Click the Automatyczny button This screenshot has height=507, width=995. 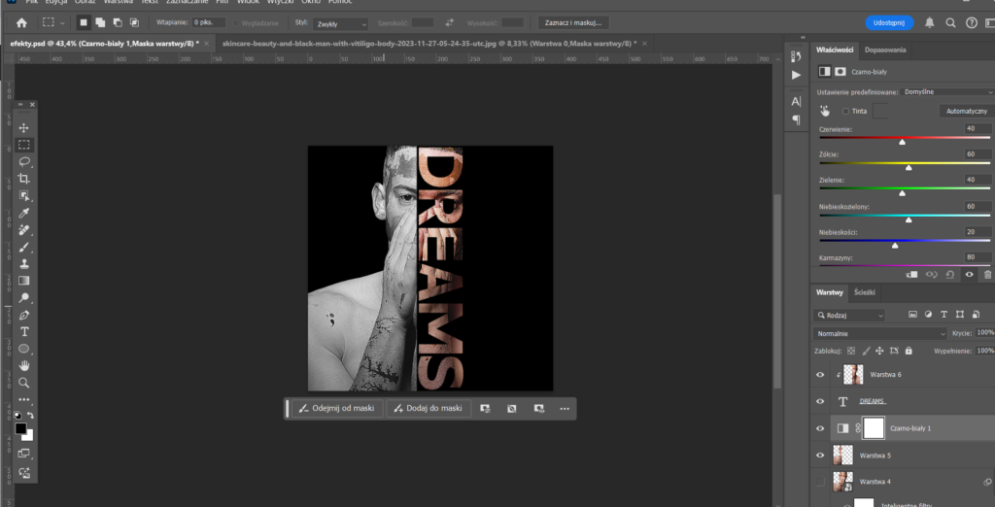pyautogui.click(x=966, y=111)
